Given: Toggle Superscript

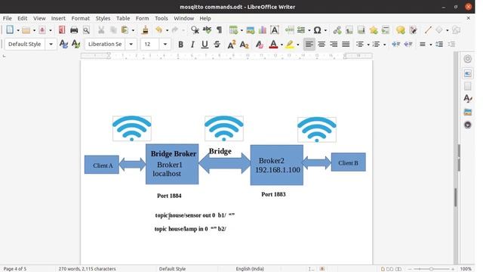Looking at the screenshot, I should pos(232,45).
